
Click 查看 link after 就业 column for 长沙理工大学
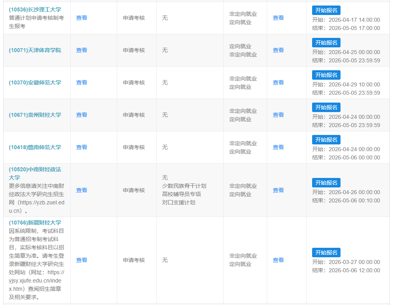[278, 18]
